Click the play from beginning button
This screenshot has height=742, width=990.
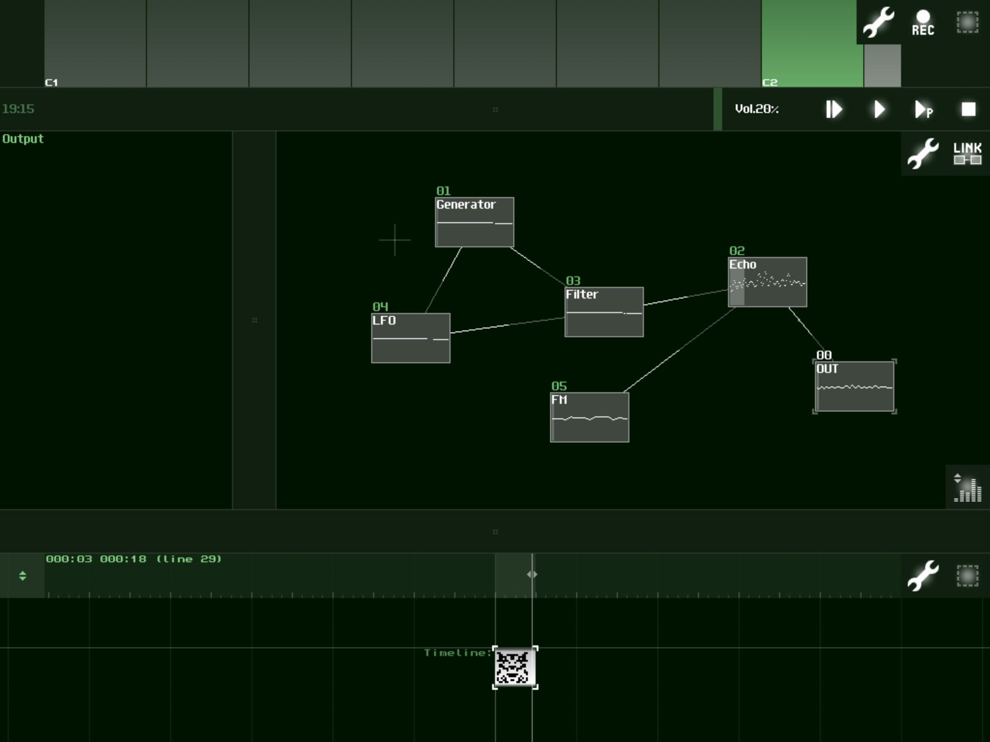coord(834,109)
